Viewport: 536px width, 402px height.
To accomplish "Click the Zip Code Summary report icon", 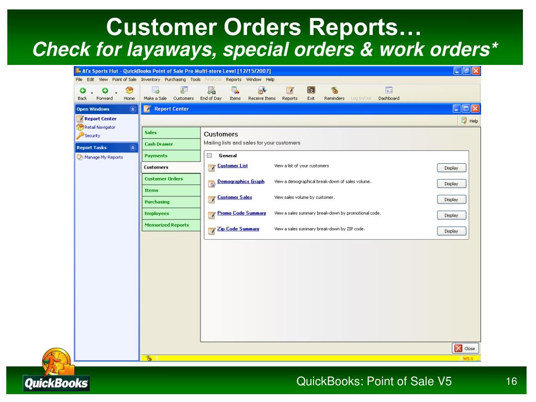I will 212,231.
